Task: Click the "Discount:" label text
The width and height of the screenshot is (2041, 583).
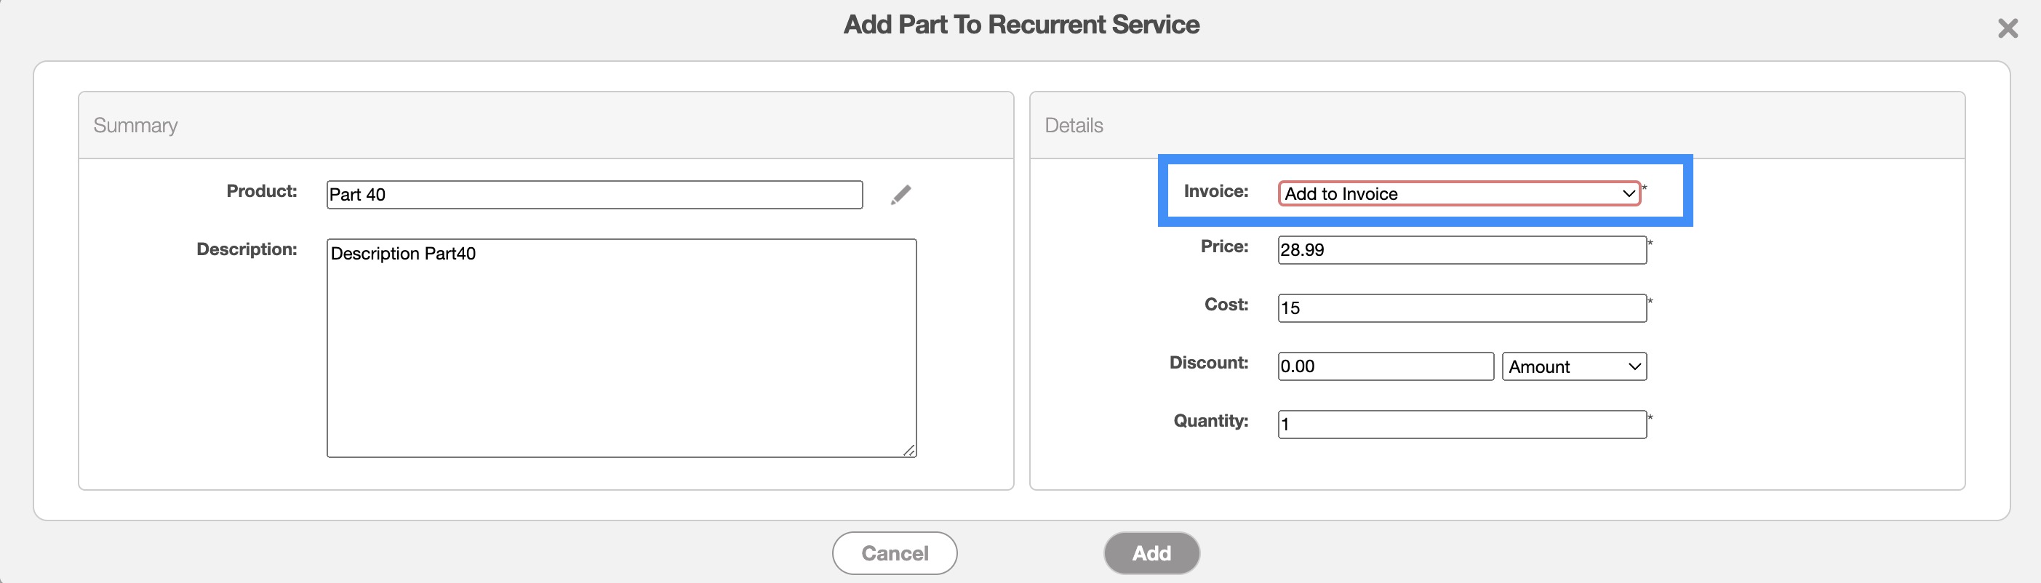Action: coord(1208,363)
